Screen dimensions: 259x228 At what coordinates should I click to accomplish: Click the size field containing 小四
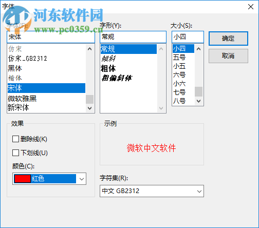point(188,37)
